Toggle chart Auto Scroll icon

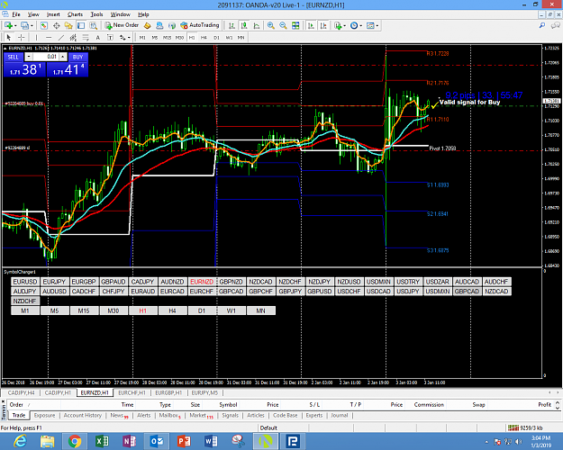pyautogui.click(x=312, y=25)
